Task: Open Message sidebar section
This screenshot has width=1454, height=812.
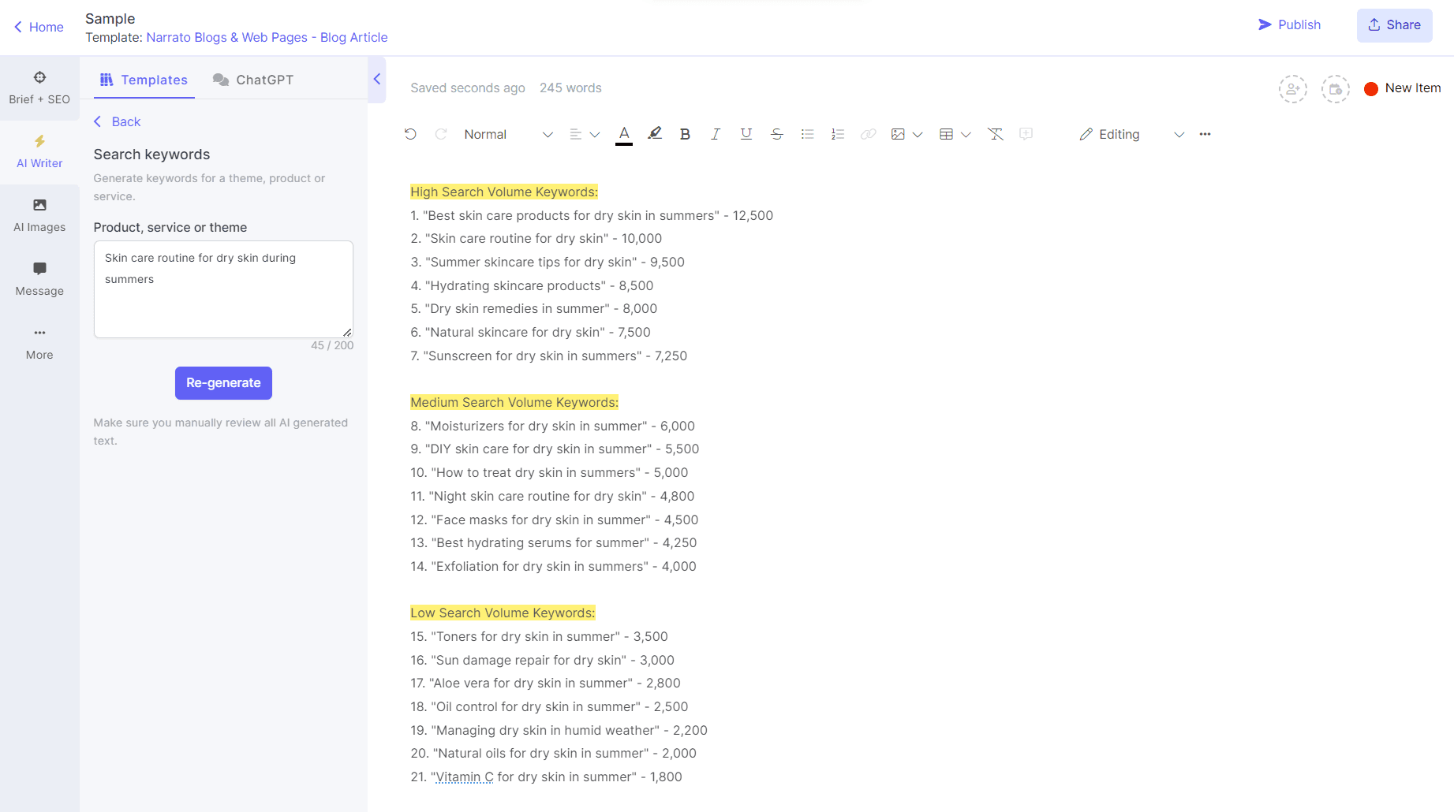Action: click(x=39, y=279)
